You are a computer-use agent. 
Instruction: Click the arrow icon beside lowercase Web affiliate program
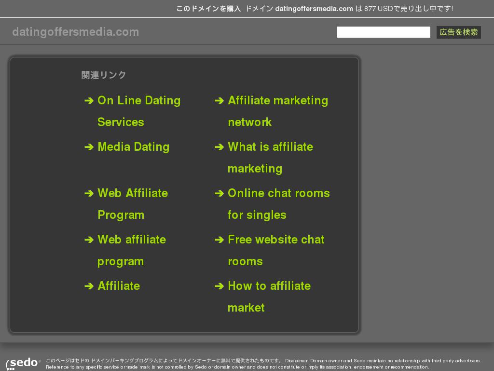pyautogui.click(x=89, y=240)
